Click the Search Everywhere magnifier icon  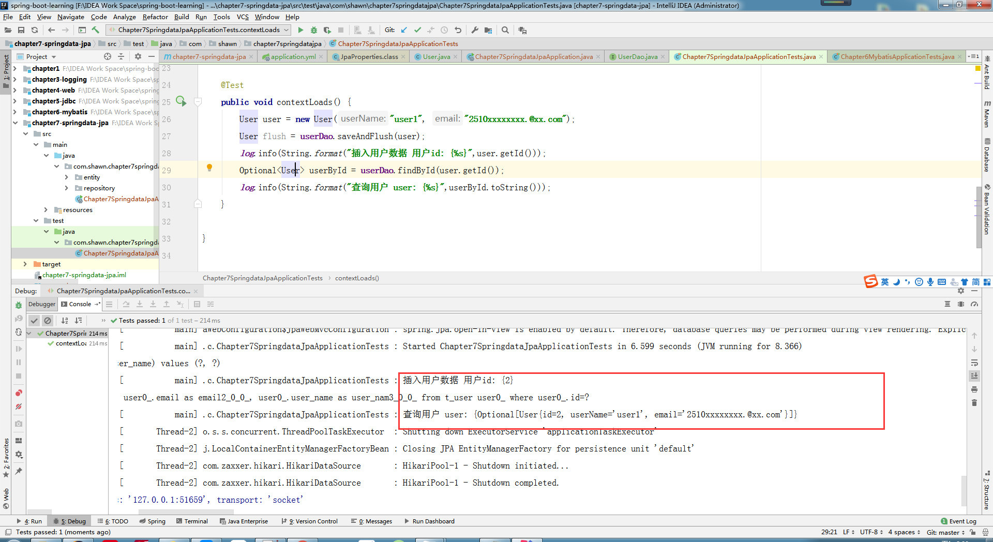coord(505,30)
